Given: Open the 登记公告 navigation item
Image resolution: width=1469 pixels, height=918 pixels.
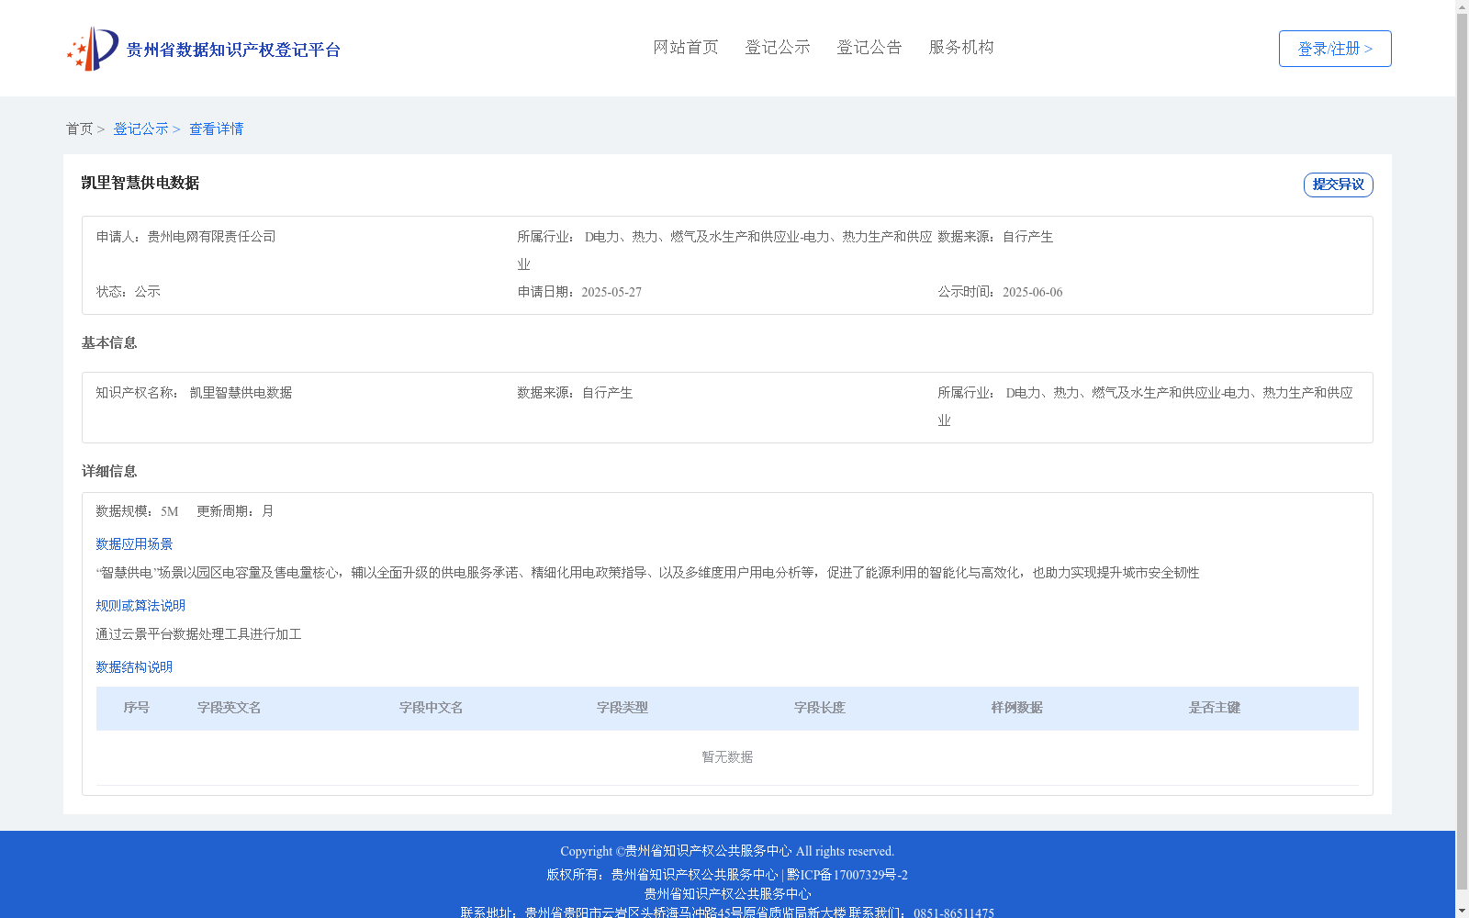Looking at the screenshot, I should 869,48.
